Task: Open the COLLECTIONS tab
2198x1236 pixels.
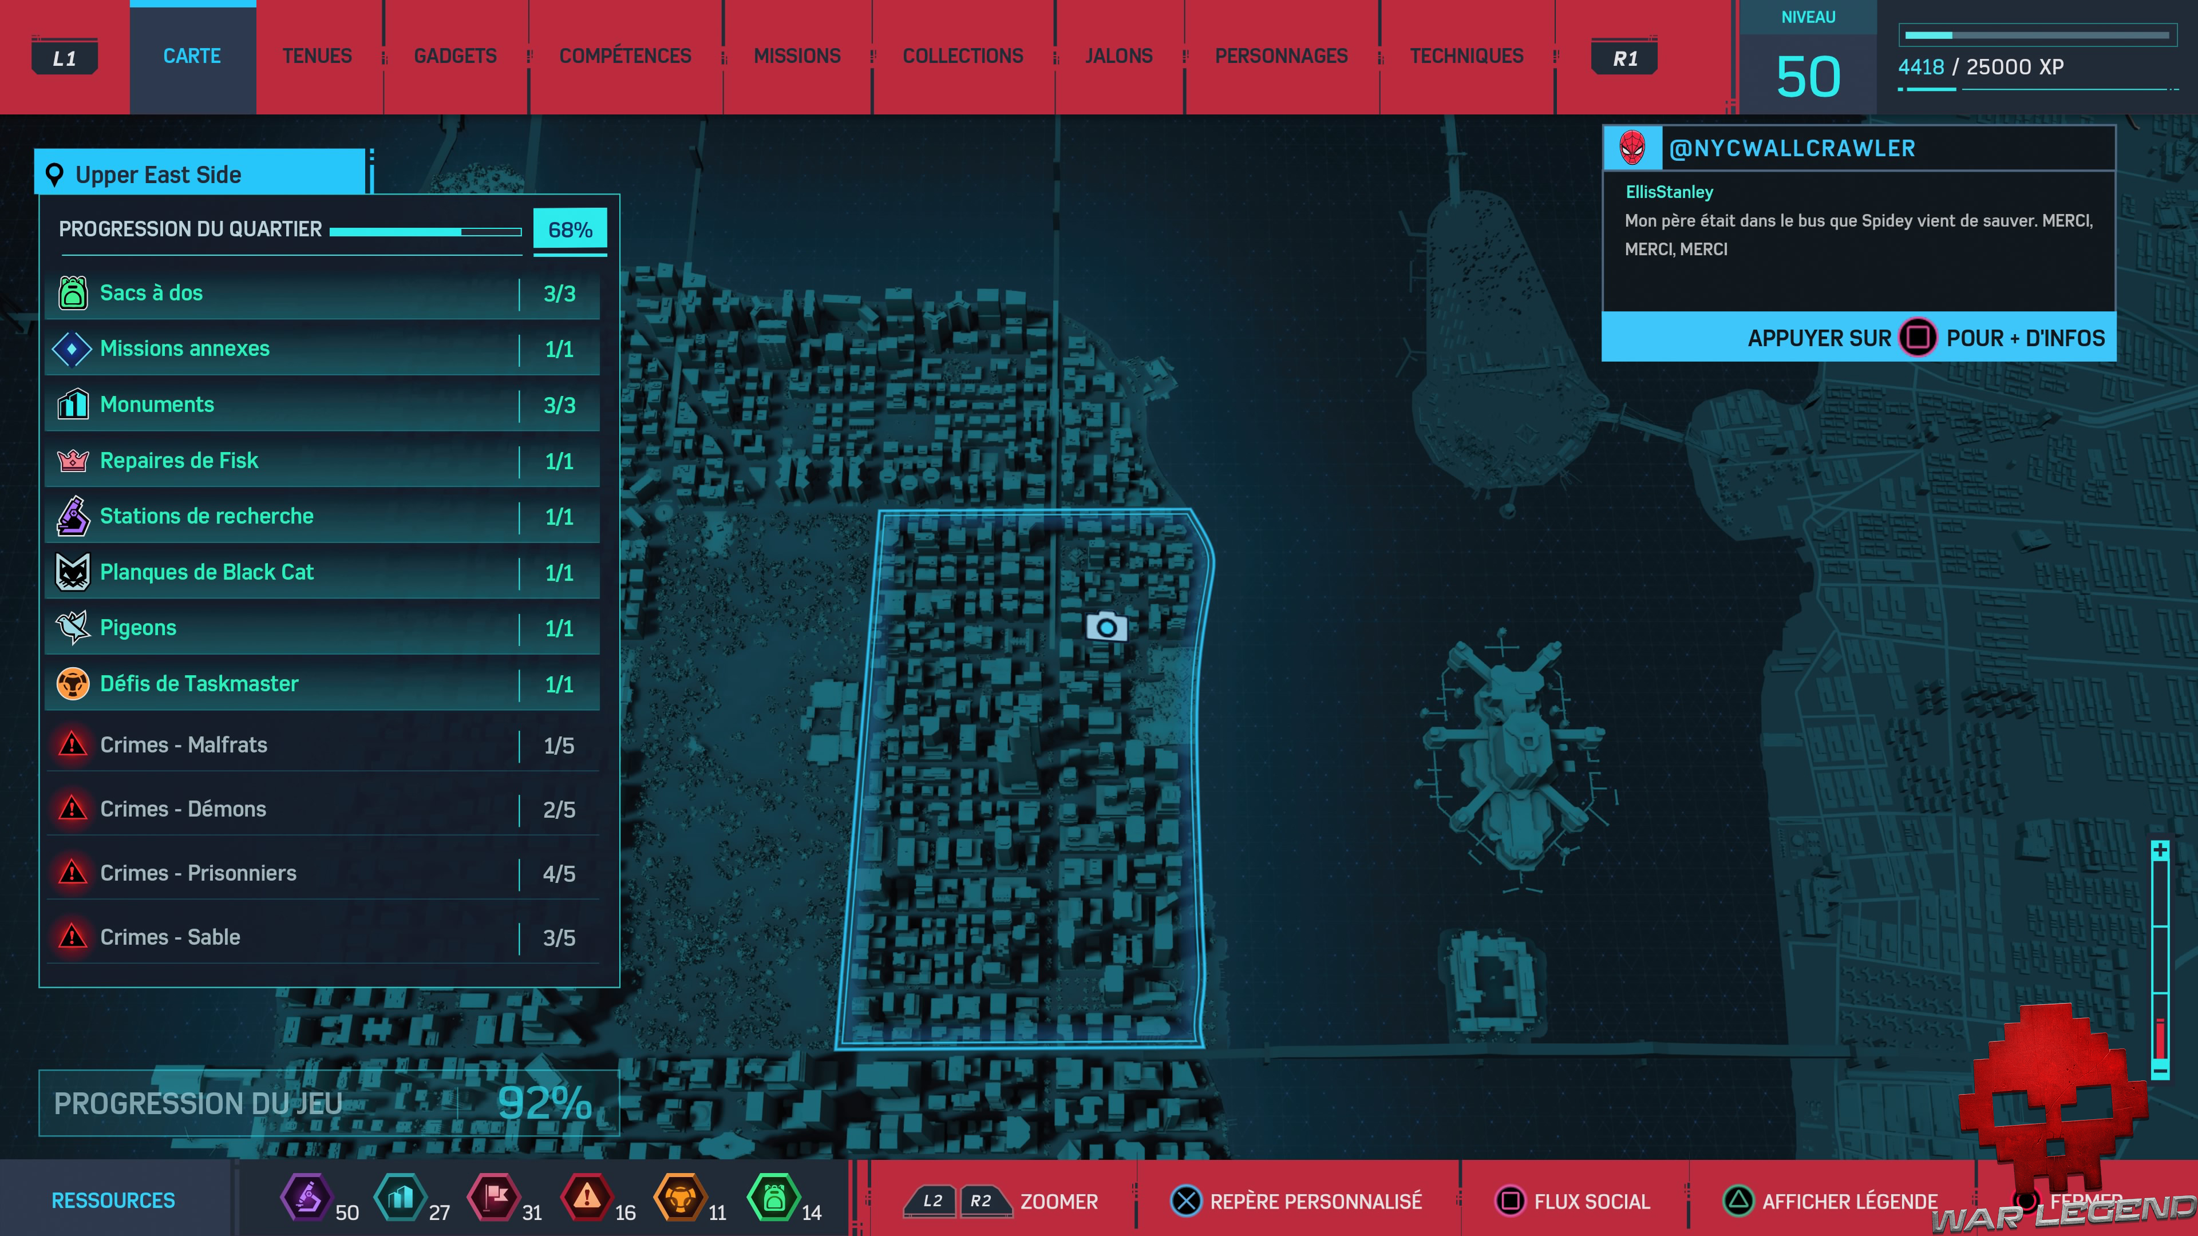Action: (x=962, y=56)
